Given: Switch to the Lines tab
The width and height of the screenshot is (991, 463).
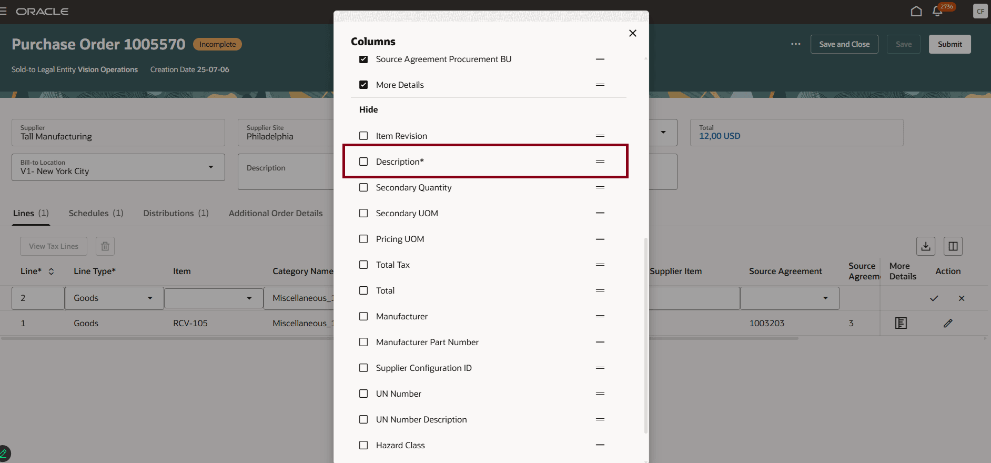Looking at the screenshot, I should point(31,213).
